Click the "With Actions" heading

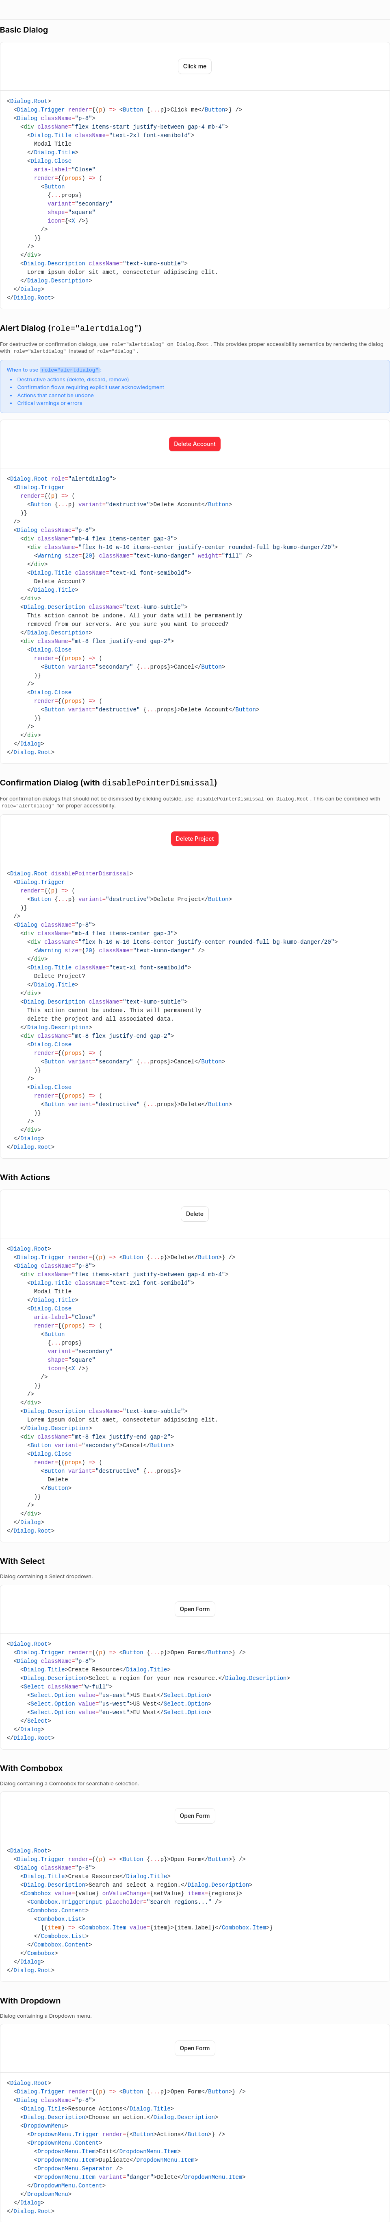point(25,1177)
